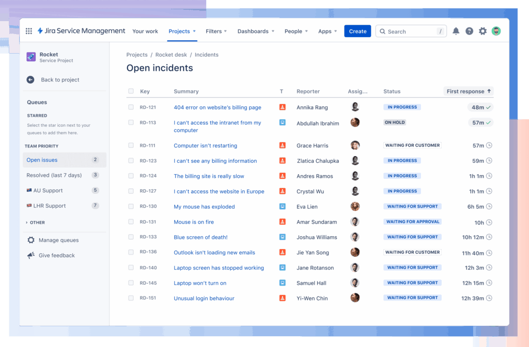The width and height of the screenshot is (529, 347).
Task: Click the user profile avatar in top bar
Action: (496, 31)
